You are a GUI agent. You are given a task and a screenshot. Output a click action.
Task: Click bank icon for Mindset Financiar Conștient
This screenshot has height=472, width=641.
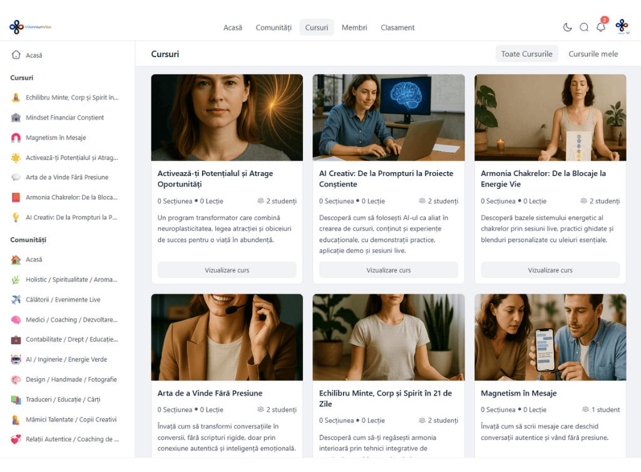[x=16, y=117]
